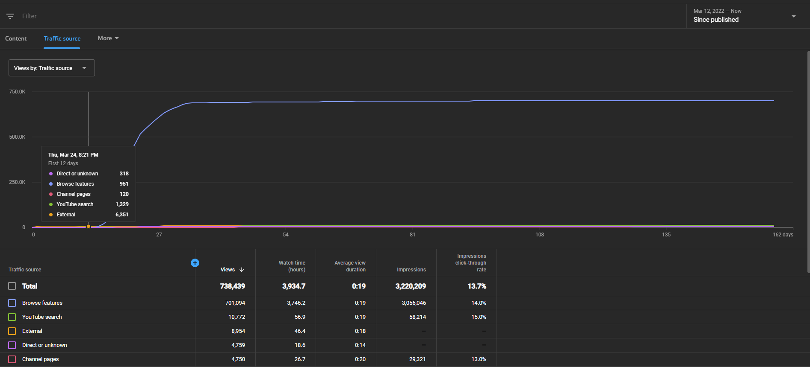This screenshot has width=810, height=367.
Task: Enable the YouTube search checkbox
Action: pos(12,317)
